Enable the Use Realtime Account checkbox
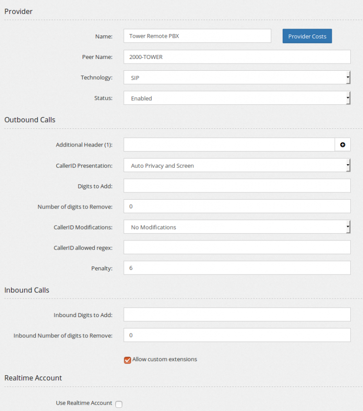The height and width of the screenshot is (411, 363). (118, 404)
